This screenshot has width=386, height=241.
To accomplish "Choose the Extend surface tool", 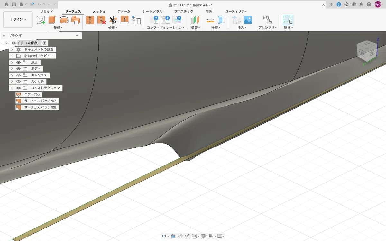I will pos(124,20).
